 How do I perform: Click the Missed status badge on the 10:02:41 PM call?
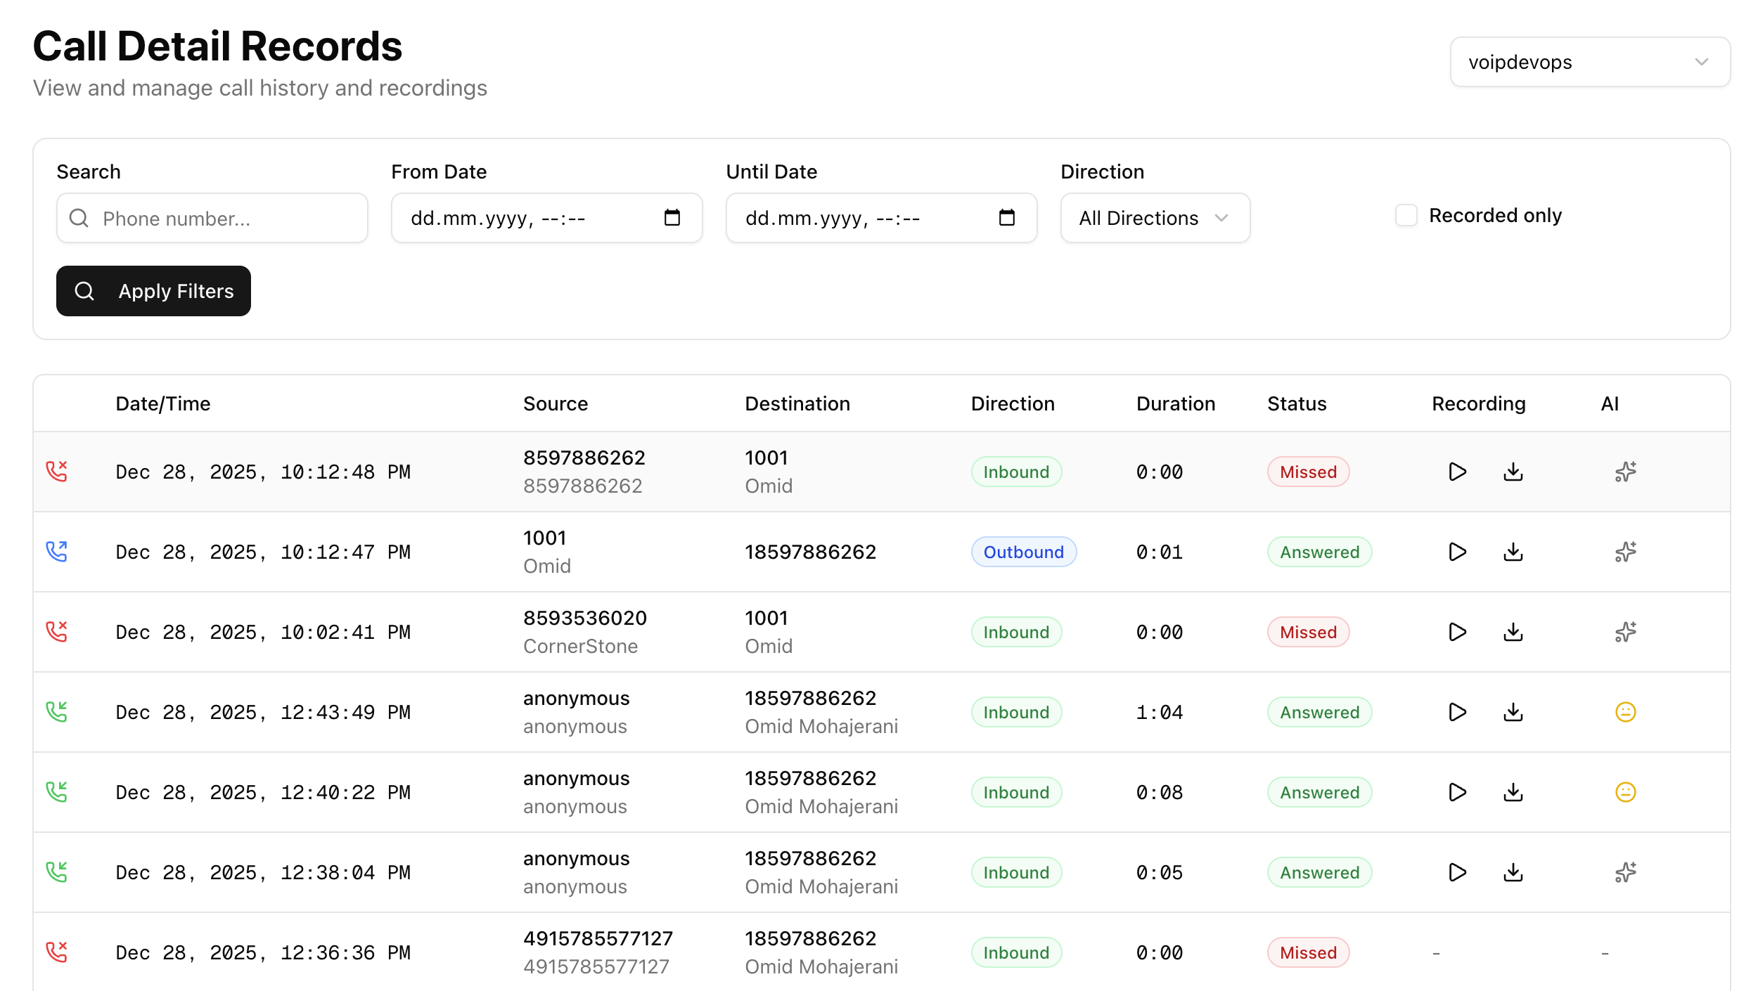(x=1307, y=631)
